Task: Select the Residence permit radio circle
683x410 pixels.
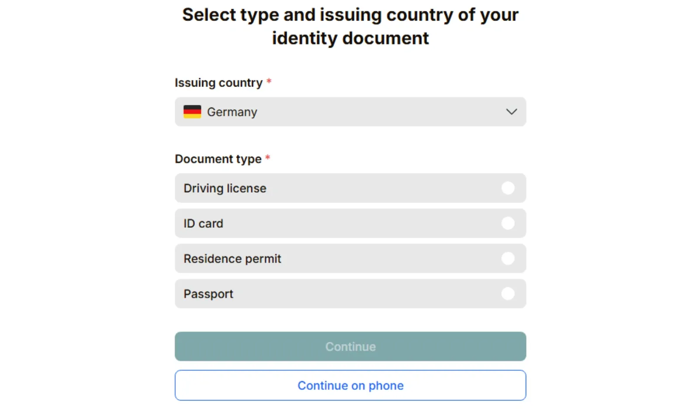Action: [x=508, y=258]
